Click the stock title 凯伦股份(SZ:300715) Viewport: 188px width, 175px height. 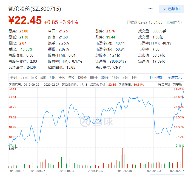click(x=35, y=9)
